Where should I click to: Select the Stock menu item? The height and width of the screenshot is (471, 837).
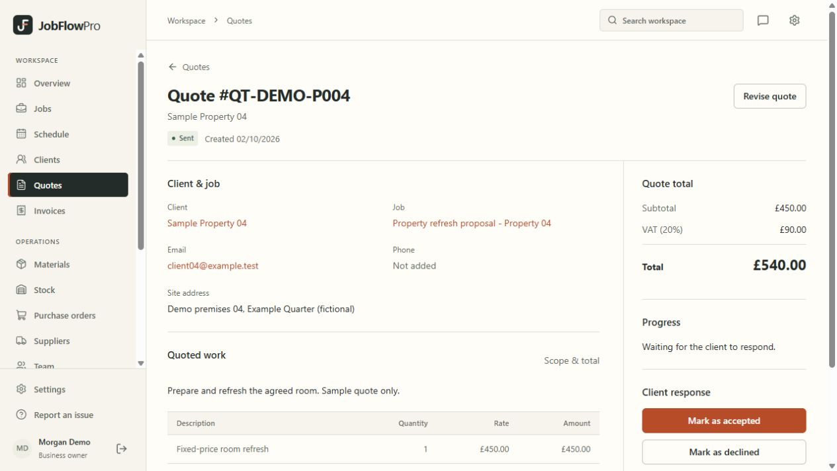click(x=68, y=290)
